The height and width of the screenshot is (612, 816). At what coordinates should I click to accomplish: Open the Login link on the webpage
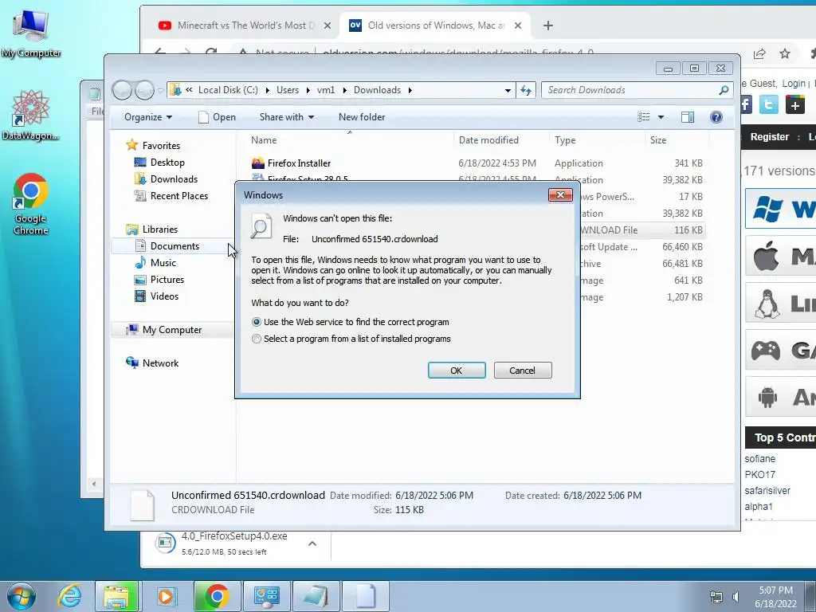pos(793,83)
